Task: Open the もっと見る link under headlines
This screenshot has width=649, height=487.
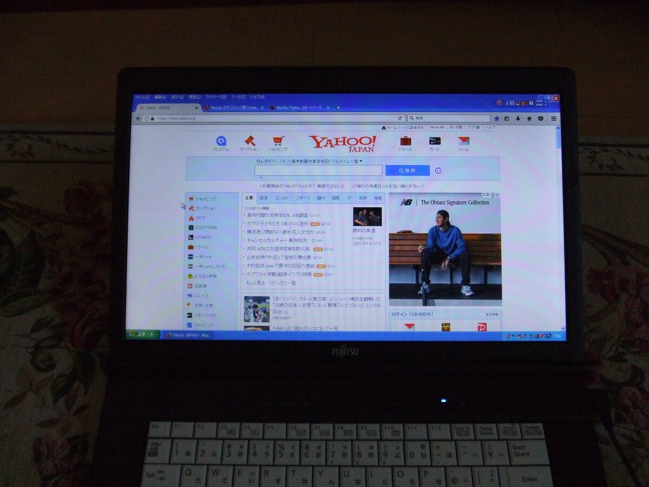Action: pos(255,283)
